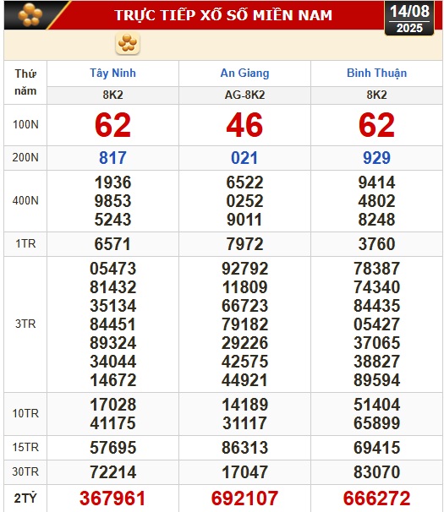This screenshot has height=512, width=444.
Task: Click the 14/08 2025 date badge
Action: pos(409,19)
